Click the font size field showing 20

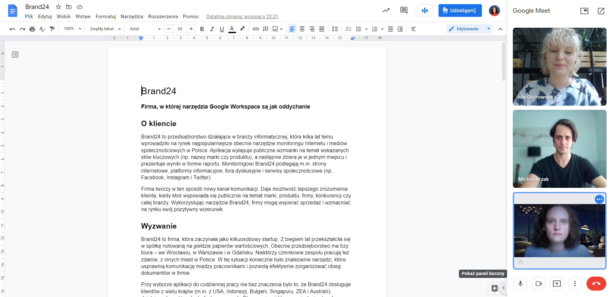click(x=180, y=29)
